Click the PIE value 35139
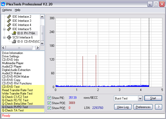 click(x=73, y=98)
